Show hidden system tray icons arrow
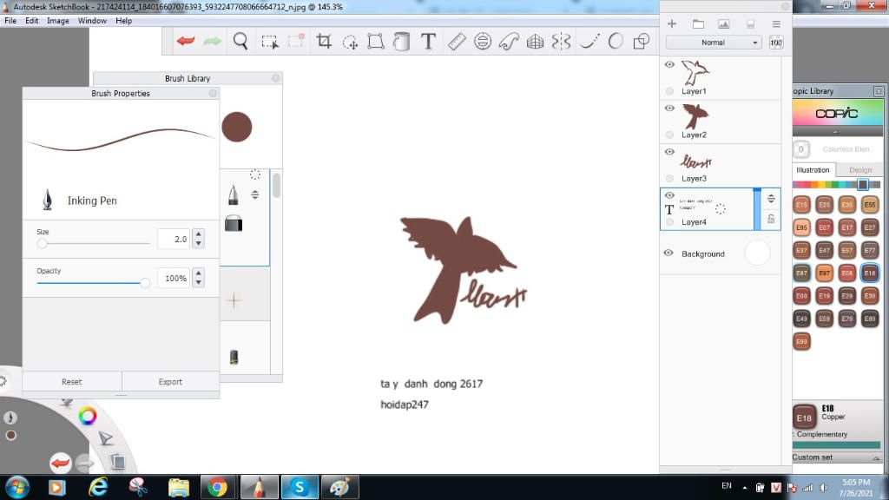 tap(744, 488)
